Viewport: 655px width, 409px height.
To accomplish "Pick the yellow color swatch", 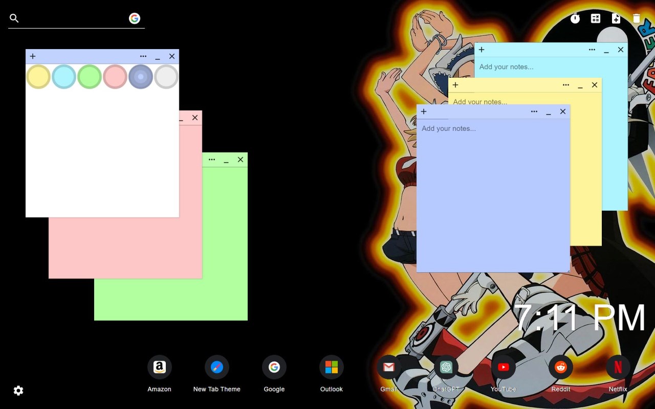I will [x=38, y=77].
